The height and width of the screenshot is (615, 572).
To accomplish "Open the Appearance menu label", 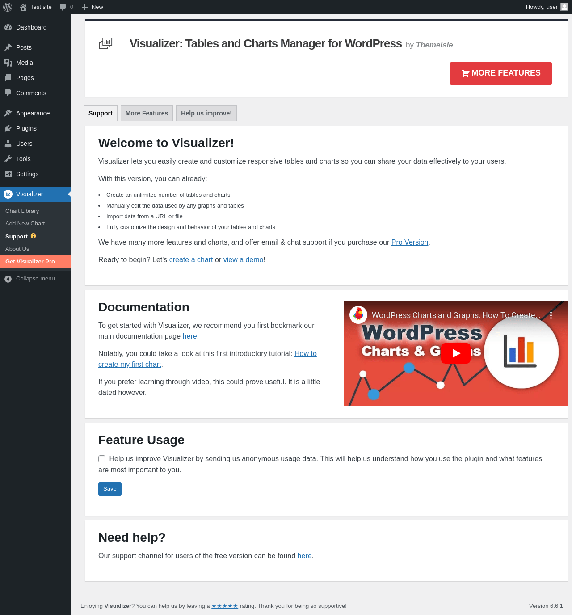I will [x=33, y=113].
